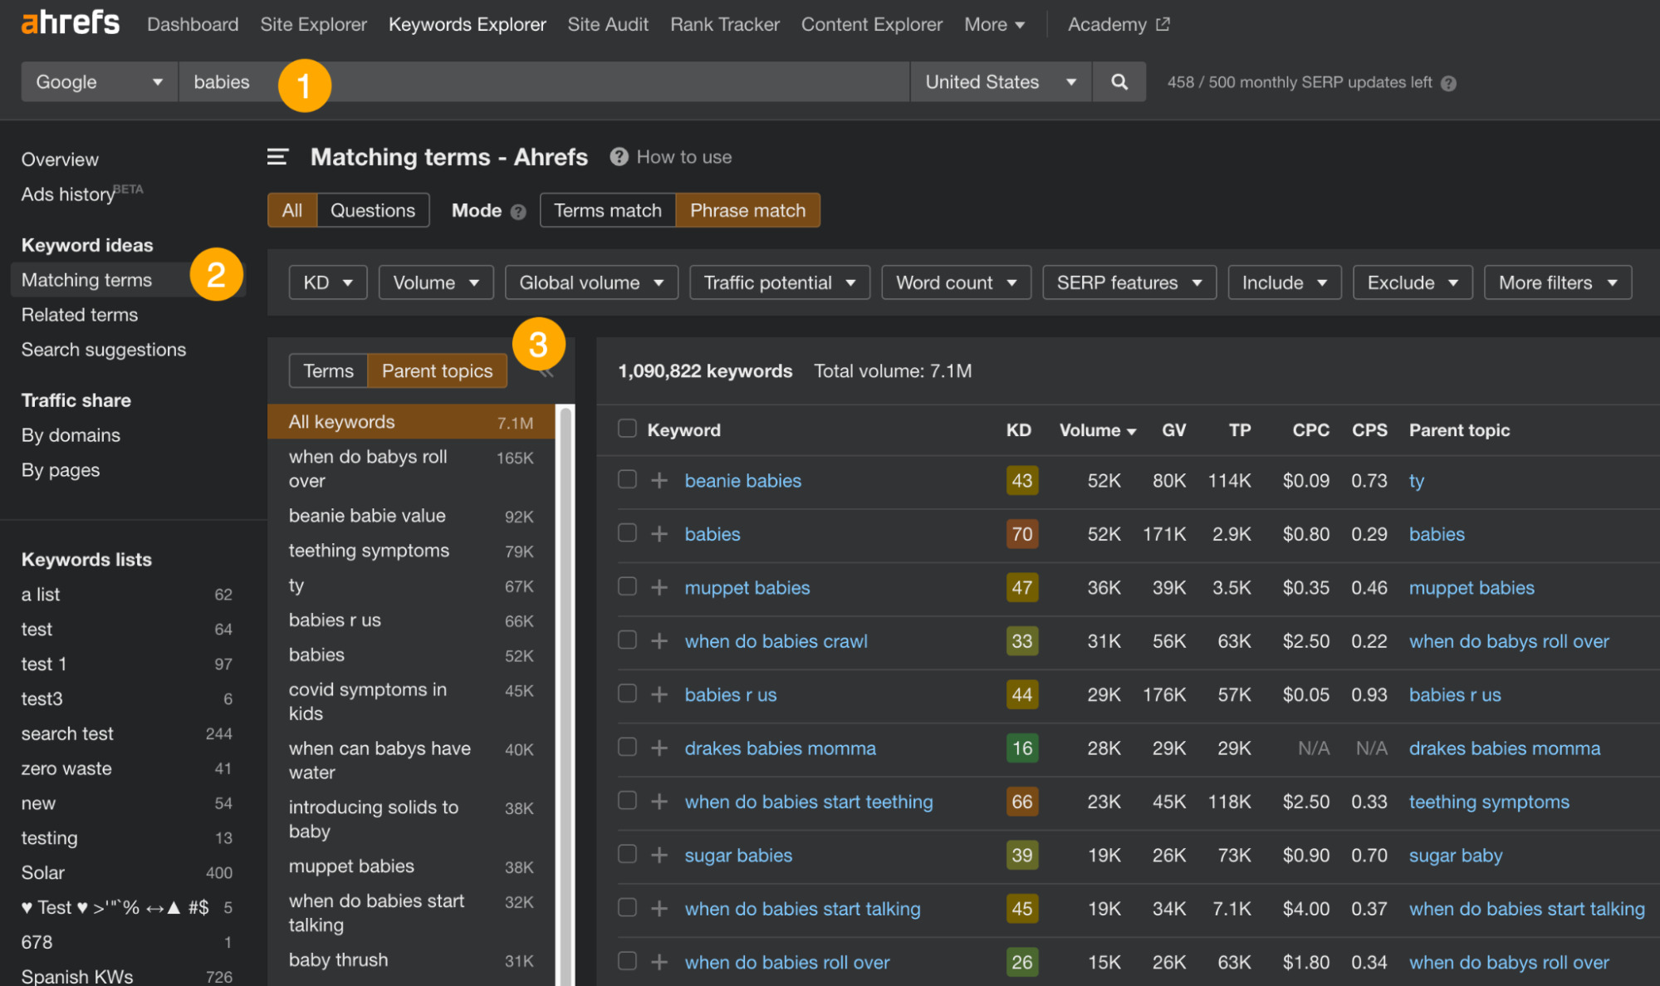Image resolution: width=1660 pixels, height=986 pixels.
Task: Add when do babies start teething plus
Action: 659,802
